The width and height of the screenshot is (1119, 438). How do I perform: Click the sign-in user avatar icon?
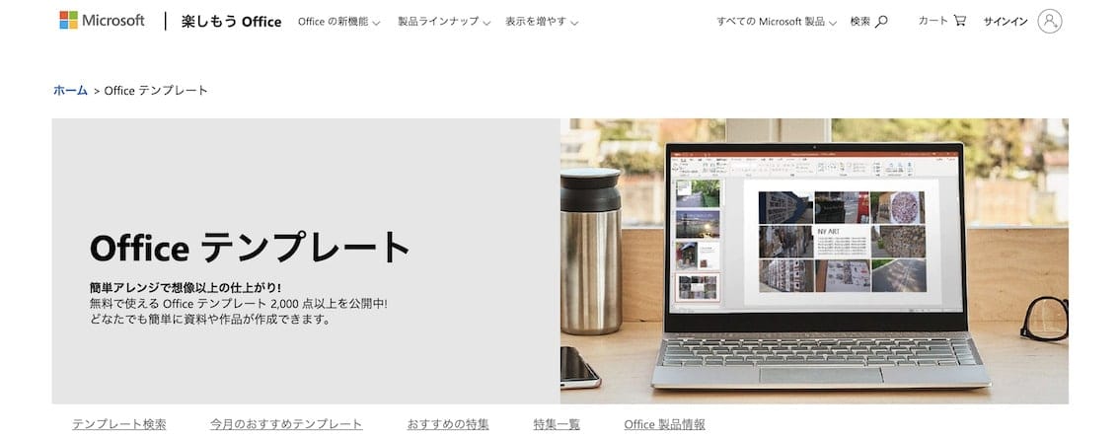tap(1050, 21)
